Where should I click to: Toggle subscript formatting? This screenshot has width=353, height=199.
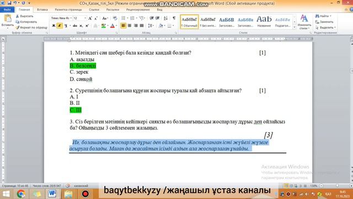(x=81, y=26)
